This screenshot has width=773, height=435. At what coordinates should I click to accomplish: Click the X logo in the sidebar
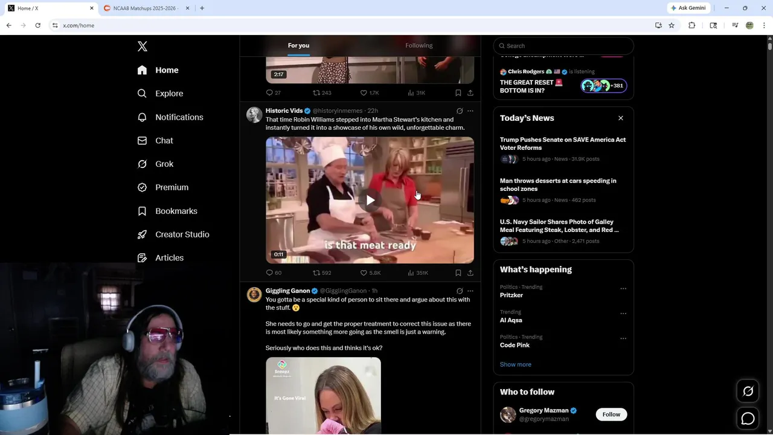[143, 47]
